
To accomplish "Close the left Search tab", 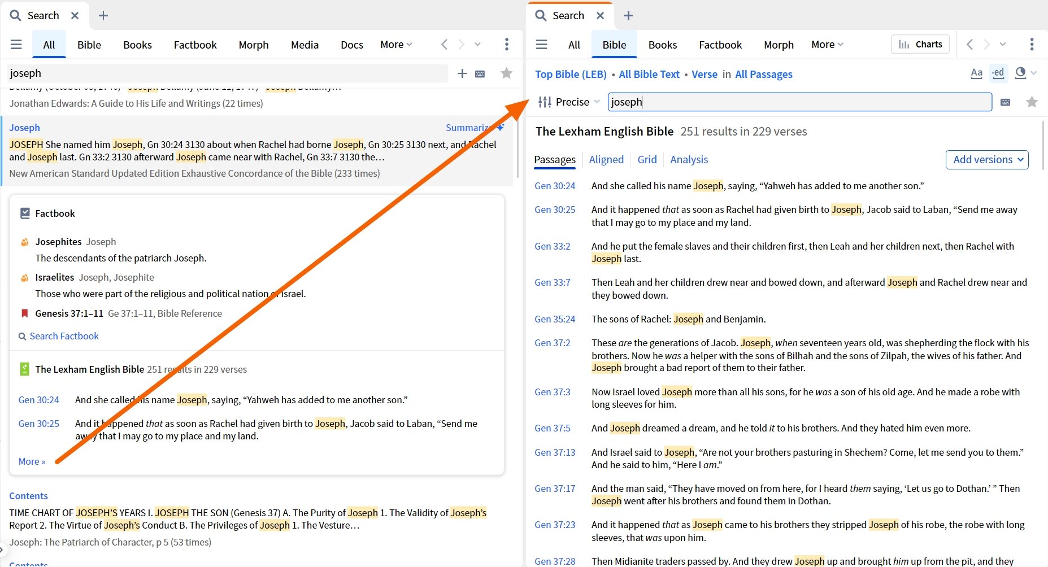I will click(75, 16).
